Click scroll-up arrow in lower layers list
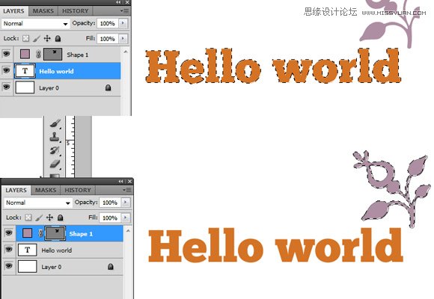This screenshot has width=434, height=299. pyautogui.click(x=128, y=231)
